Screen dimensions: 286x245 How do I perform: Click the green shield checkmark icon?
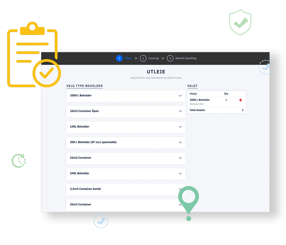click(x=240, y=22)
